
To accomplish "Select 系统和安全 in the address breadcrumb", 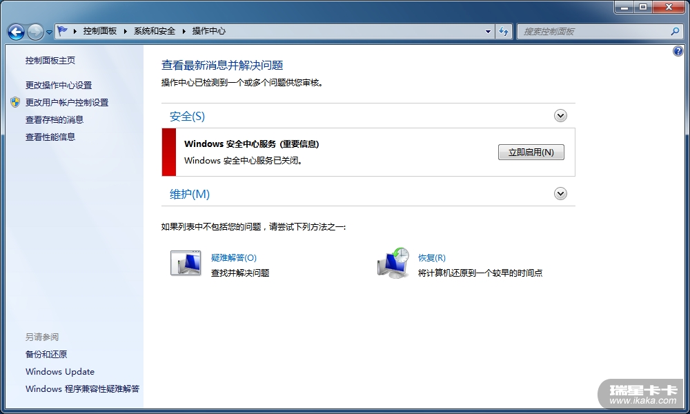I will tap(155, 31).
